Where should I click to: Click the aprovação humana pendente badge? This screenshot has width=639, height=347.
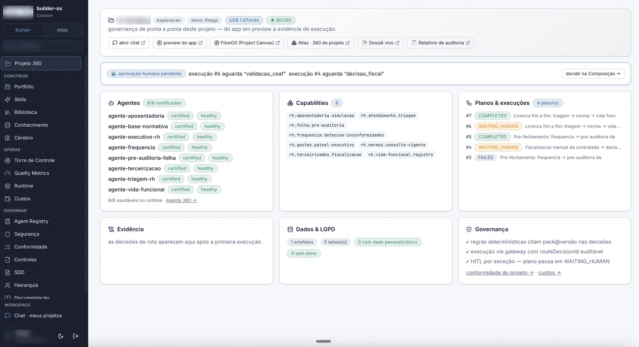click(146, 74)
